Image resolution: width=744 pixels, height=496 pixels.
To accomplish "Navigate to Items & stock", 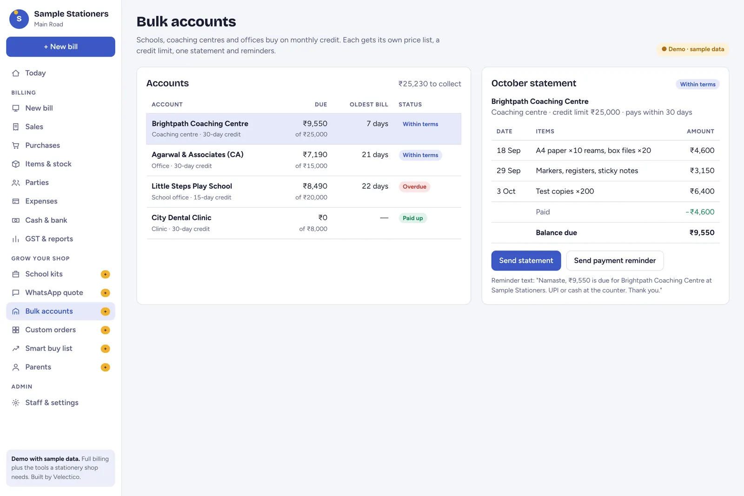I will click(x=60, y=164).
